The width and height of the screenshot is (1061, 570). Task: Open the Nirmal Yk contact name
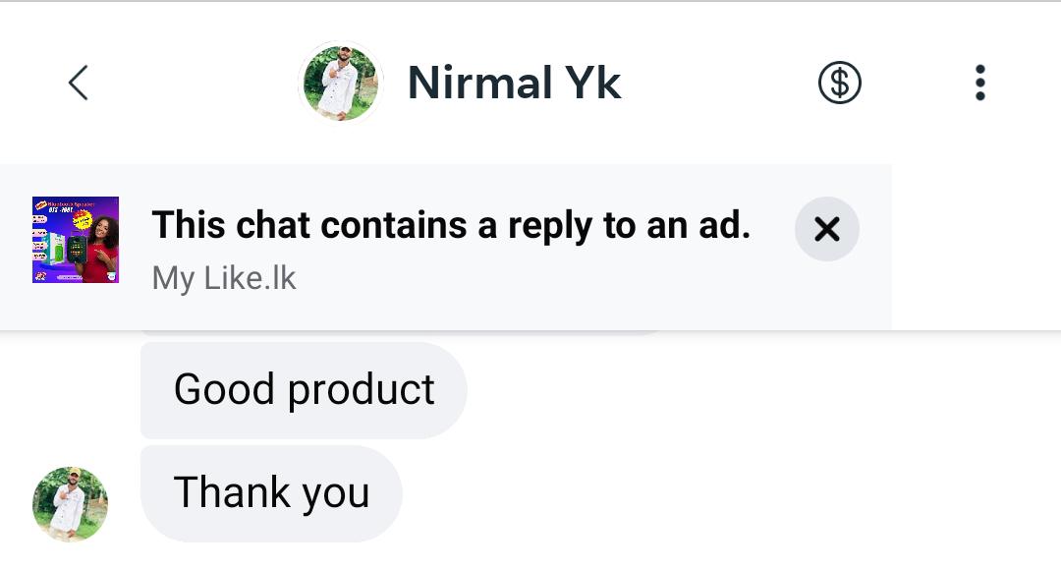[514, 84]
